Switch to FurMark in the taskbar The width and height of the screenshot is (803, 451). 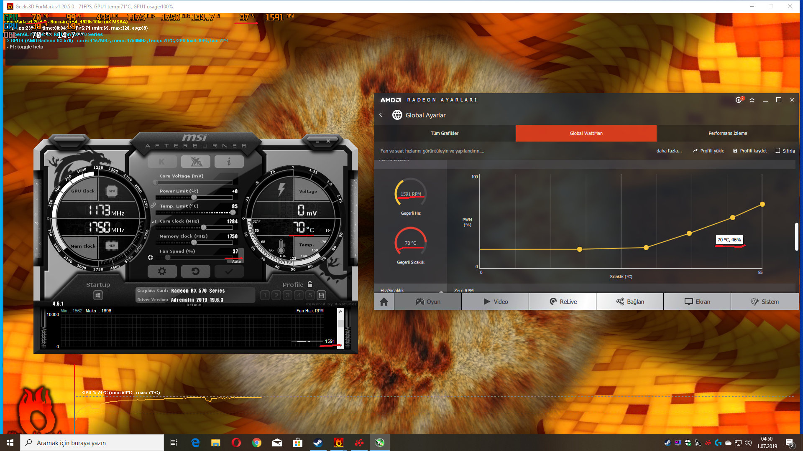pos(339,443)
